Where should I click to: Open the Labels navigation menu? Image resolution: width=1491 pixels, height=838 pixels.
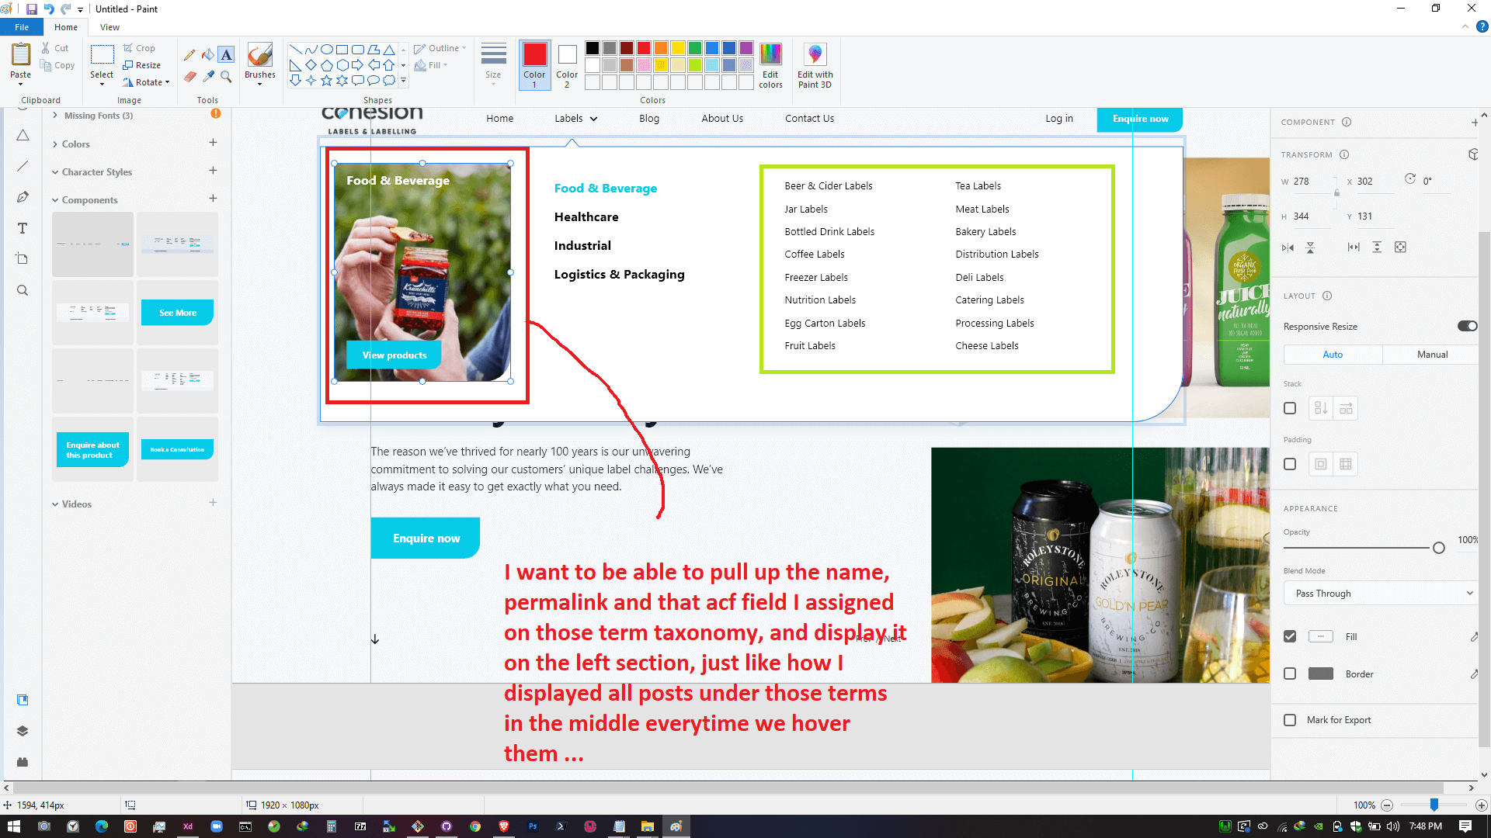pyautogui.click(x=575, y=119)
